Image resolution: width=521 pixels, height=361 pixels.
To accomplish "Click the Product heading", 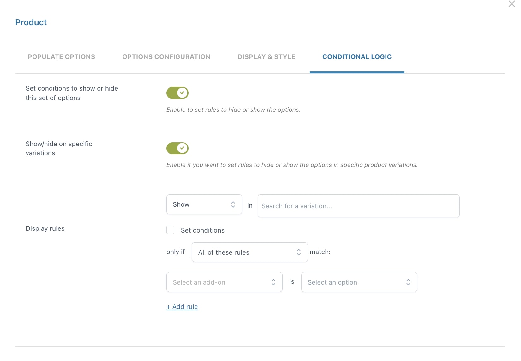I will (31, 22).
